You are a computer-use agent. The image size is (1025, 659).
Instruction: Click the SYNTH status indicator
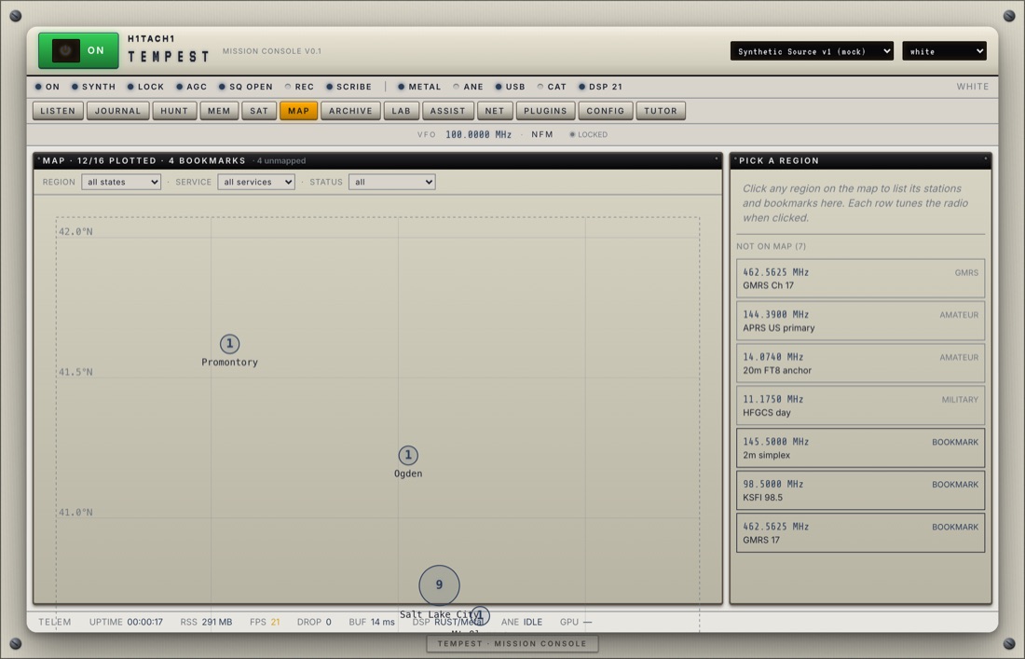point(93,87)
